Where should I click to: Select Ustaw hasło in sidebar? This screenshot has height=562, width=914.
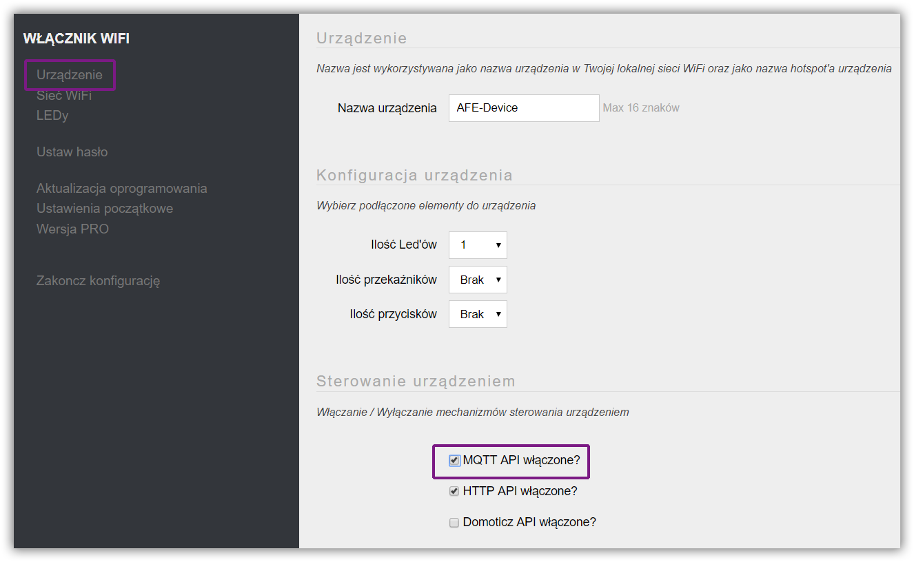pyautogui.click(x=72, y=152)
